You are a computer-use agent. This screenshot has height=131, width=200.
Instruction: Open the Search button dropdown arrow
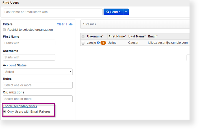[x=126, y=12]
